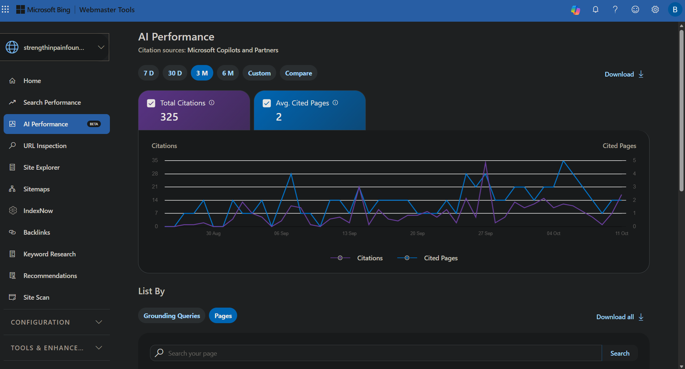Image resolution: width=685 pixels, height=369 pixels.
Task: Click Total Citations info icon
Action: 212,103
